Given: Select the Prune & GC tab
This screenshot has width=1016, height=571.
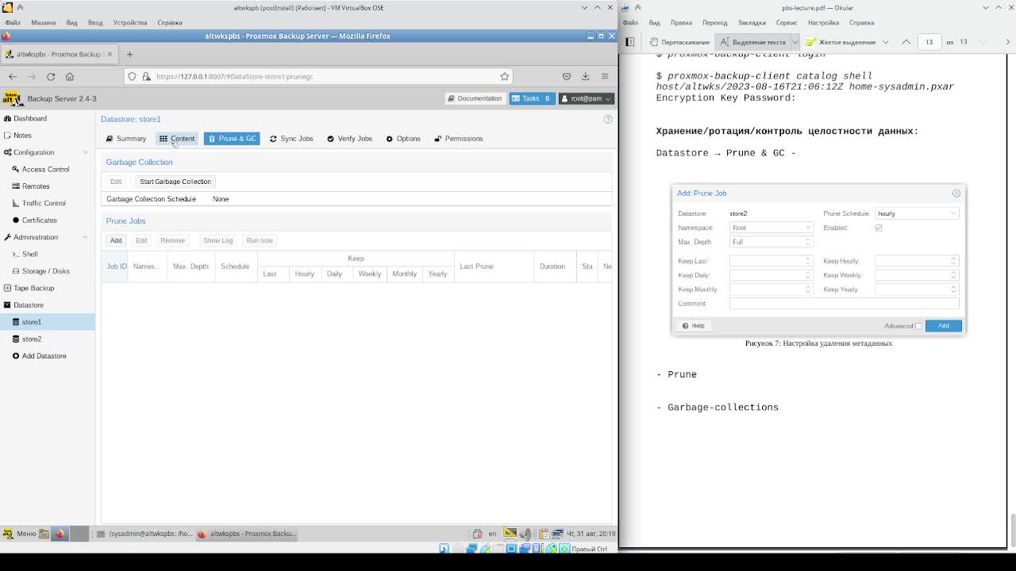Looking at the screenshot, I should click(x=232, y=139).
